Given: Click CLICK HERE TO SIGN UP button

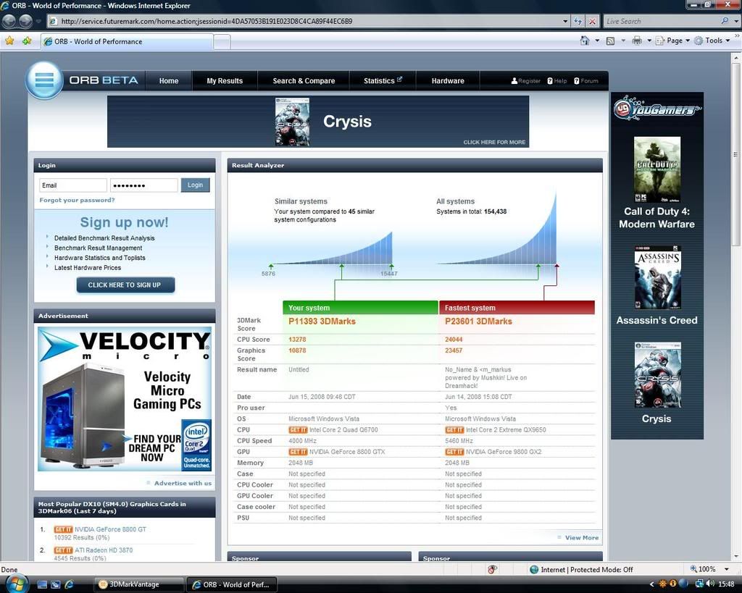Looking at the screenshot, I should 125,285.
